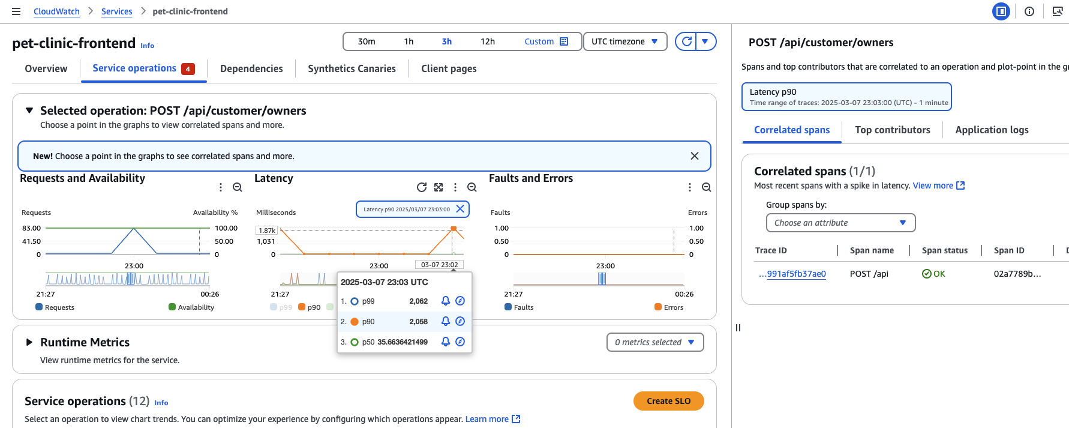Go to Services breadcrumb

(117, 11)
